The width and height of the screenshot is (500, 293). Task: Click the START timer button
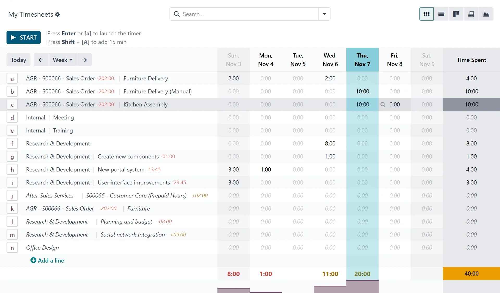(23, 37)
